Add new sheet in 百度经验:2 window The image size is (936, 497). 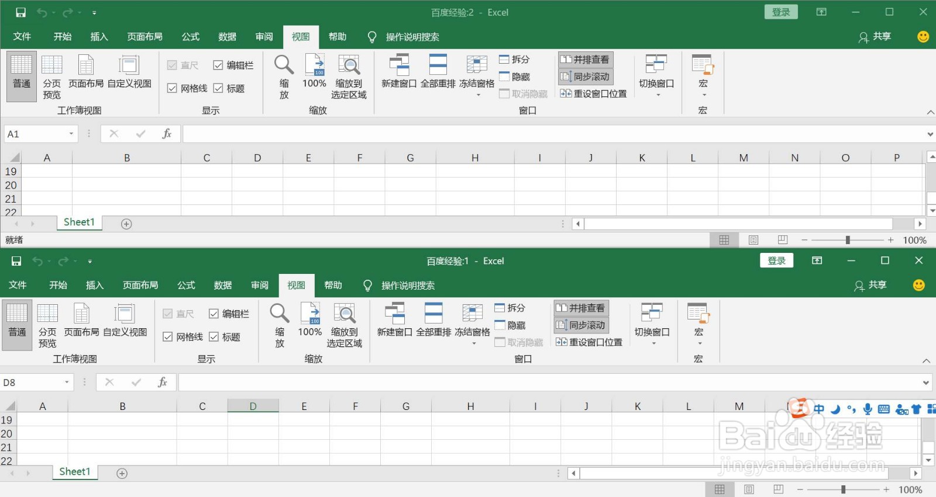(126, 224)
